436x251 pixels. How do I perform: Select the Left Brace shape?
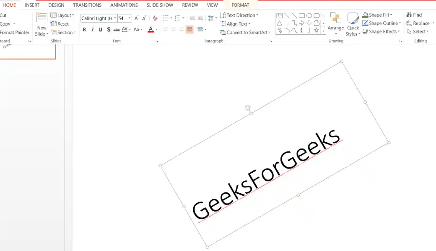pyautogui.click(x=302, y=30)
